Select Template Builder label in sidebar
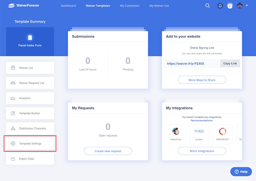Screen dimensions: 256x181 (30, 113)
